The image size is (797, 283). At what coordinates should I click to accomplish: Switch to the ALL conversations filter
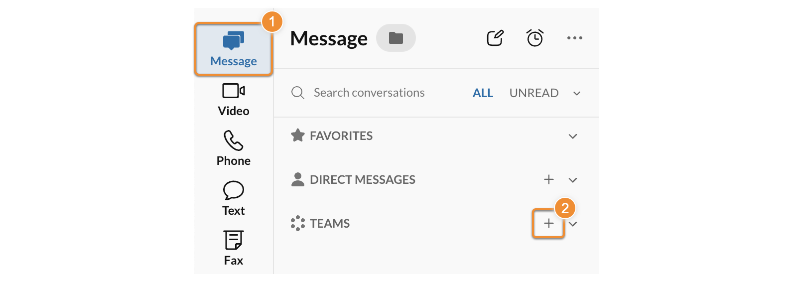pos(483,93)
